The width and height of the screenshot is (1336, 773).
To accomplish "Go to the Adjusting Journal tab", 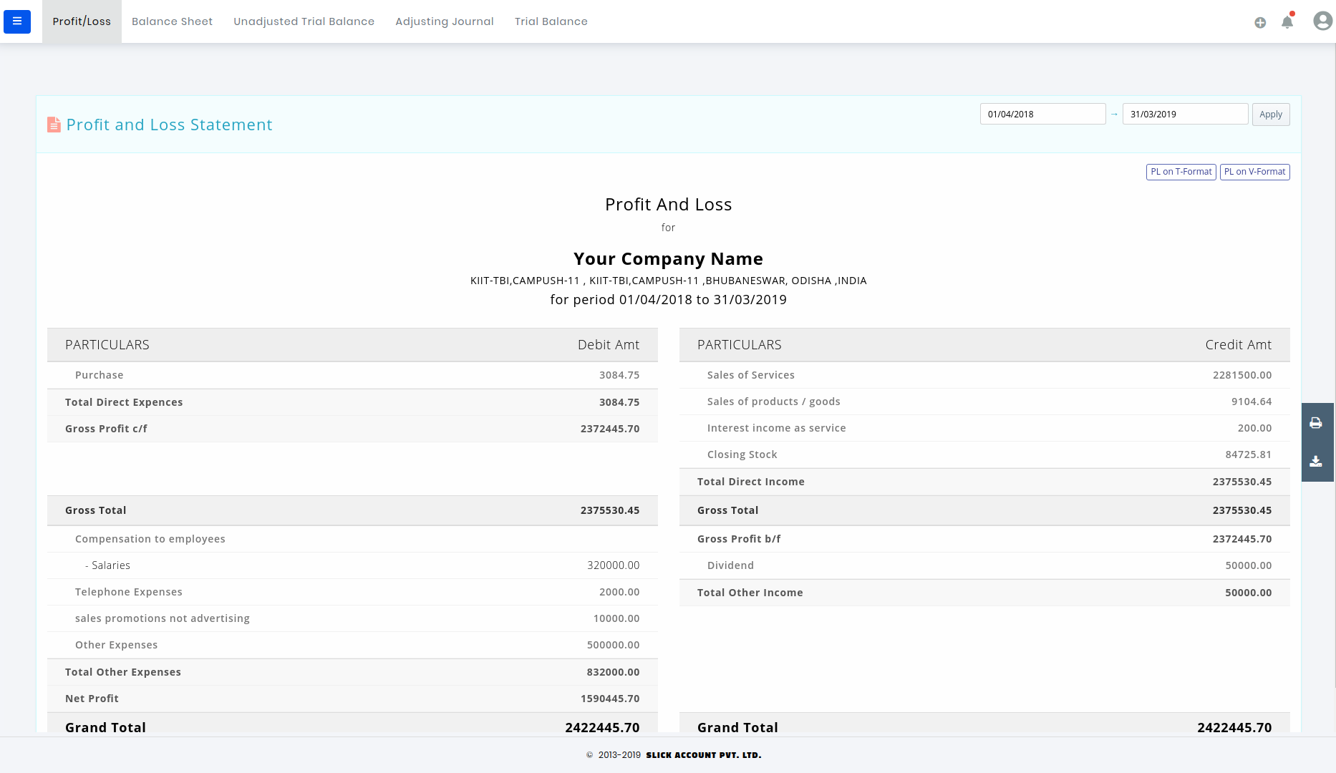I will (445, 21).
